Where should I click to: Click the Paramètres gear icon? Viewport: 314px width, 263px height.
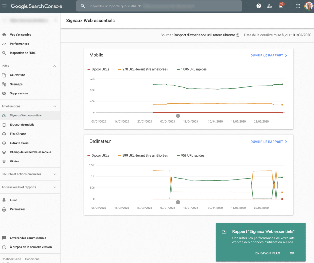click(4, 209)
